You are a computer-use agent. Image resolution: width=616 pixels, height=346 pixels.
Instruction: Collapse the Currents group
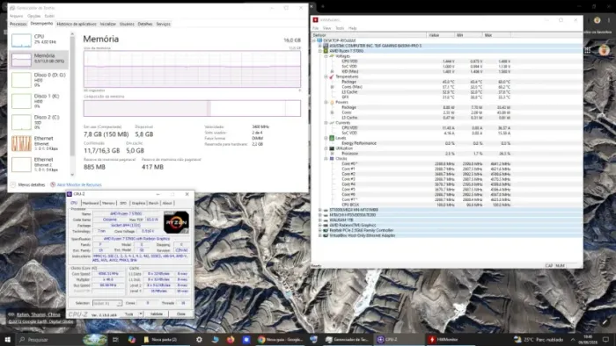click(x=326, y=123)
